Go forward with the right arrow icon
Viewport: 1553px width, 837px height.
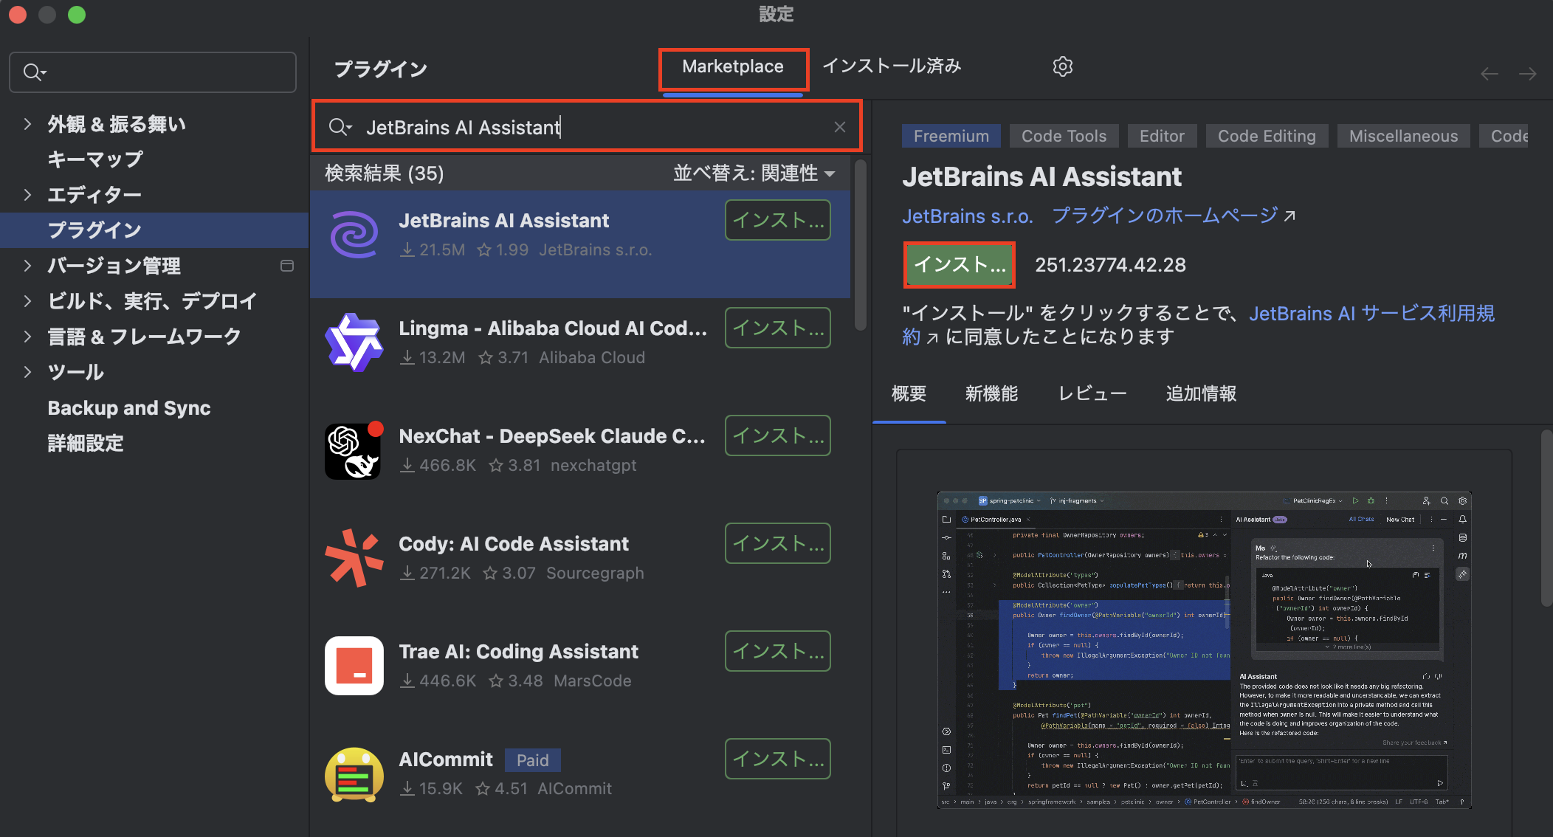pyautogui.click(x=1528, y=74)
